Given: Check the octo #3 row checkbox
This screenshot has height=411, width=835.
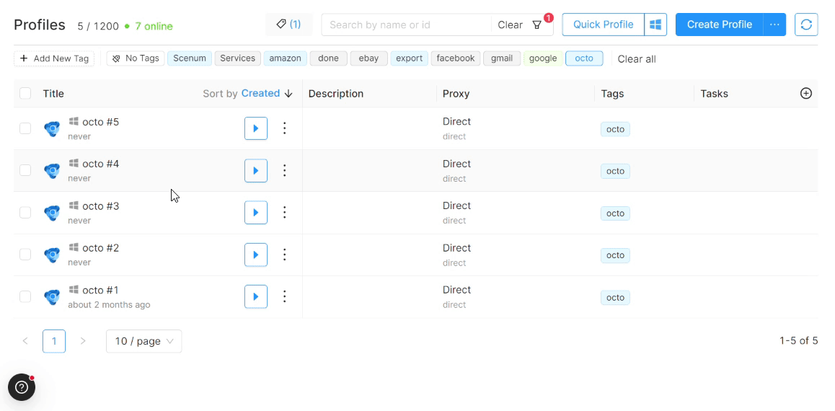Looking at the screenshot, I should [25, 213].
